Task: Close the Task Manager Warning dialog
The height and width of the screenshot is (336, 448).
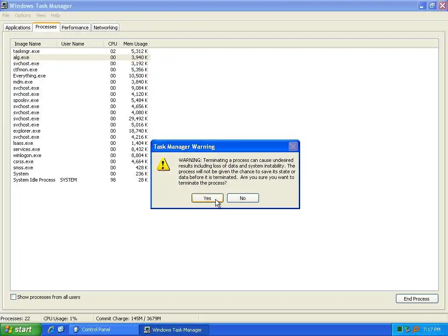Action: (293, 147)
